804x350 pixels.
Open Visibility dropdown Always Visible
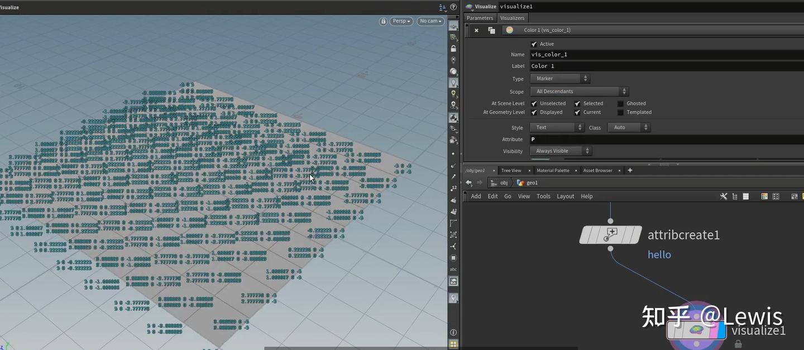[x=561, y=151]
